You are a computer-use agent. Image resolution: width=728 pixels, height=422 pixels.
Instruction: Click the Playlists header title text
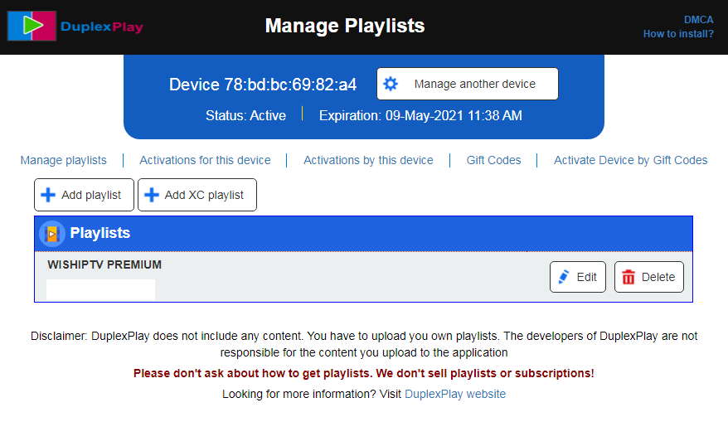point(100,233)
